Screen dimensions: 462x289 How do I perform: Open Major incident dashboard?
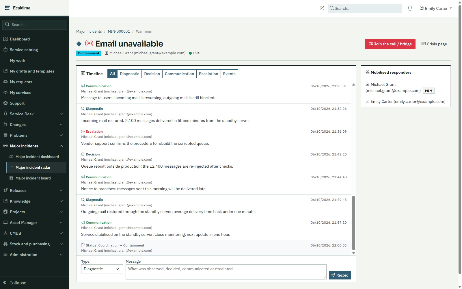click(x=36, y=157)
